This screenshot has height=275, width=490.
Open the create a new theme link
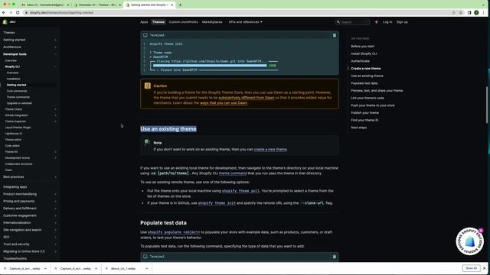click(270, 150)
